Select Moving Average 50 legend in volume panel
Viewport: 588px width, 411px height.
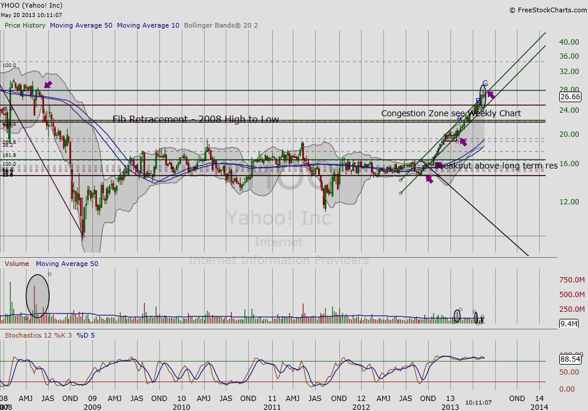click(x=67, y=264)
